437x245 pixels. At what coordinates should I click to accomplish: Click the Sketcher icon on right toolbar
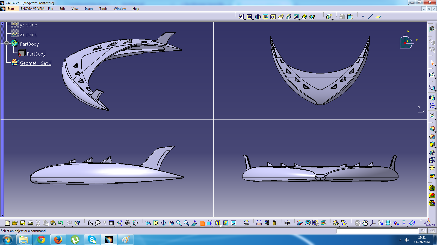pyautogui.click(x=432, y=75)
